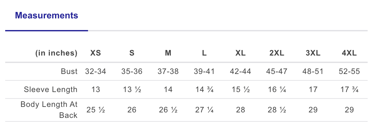
Task: Click the 4XL column header
Action: coord(349,53)
